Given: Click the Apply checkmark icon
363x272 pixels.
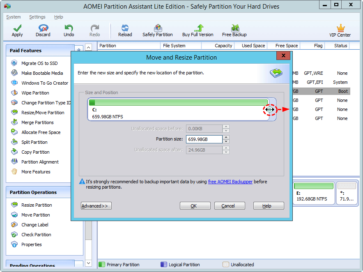Looking at the screenshot, I should coord(17,28).
